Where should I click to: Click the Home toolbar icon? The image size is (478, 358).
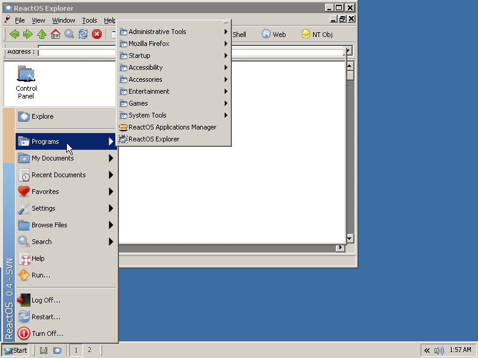[x=56, y=34]
